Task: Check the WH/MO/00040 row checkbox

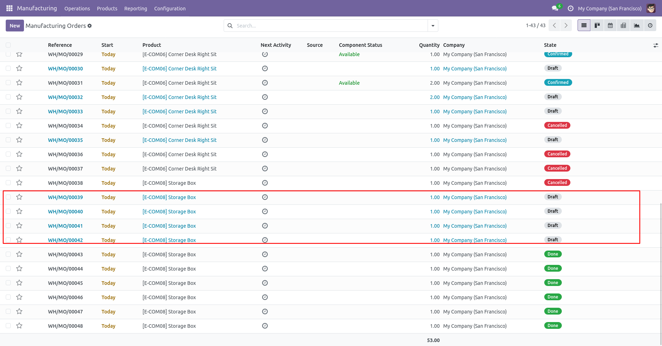Action: pyautogui.click(x=8, y=211)
